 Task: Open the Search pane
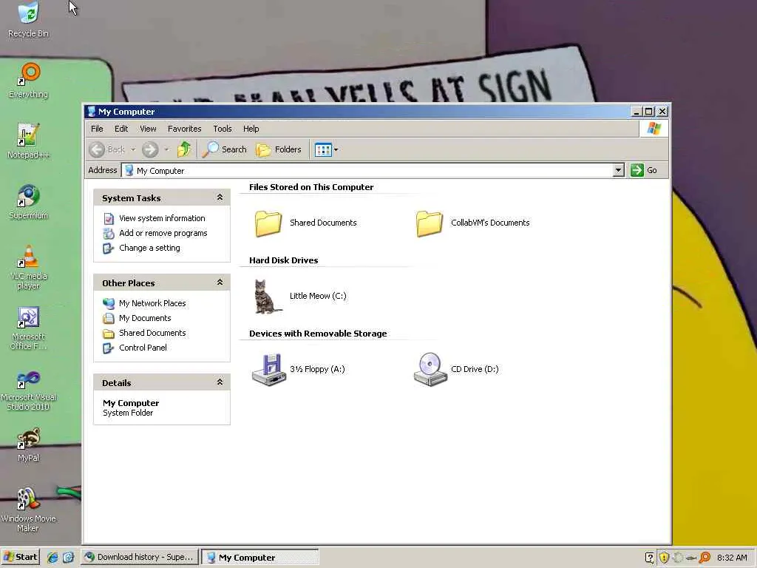[x=224, y=149]
